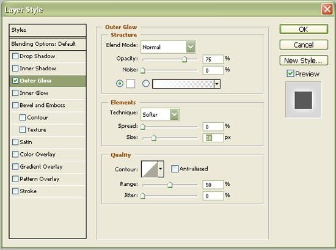Image resolution: width=336 pixels, height=250 pixels.
Task: Click the Opacity value field
Action: click(213, 59)
